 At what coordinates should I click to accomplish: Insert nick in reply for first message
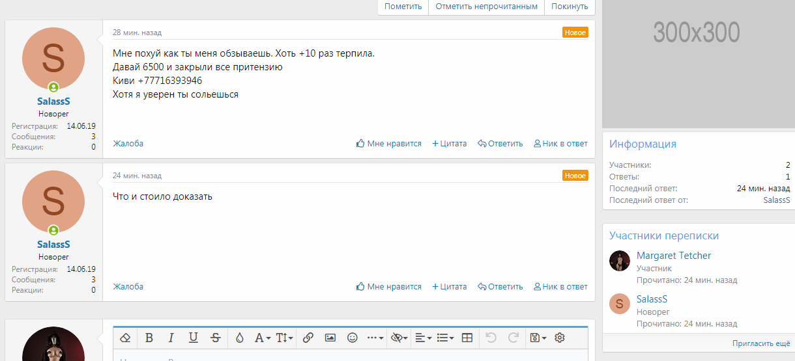tap(560, 144)
